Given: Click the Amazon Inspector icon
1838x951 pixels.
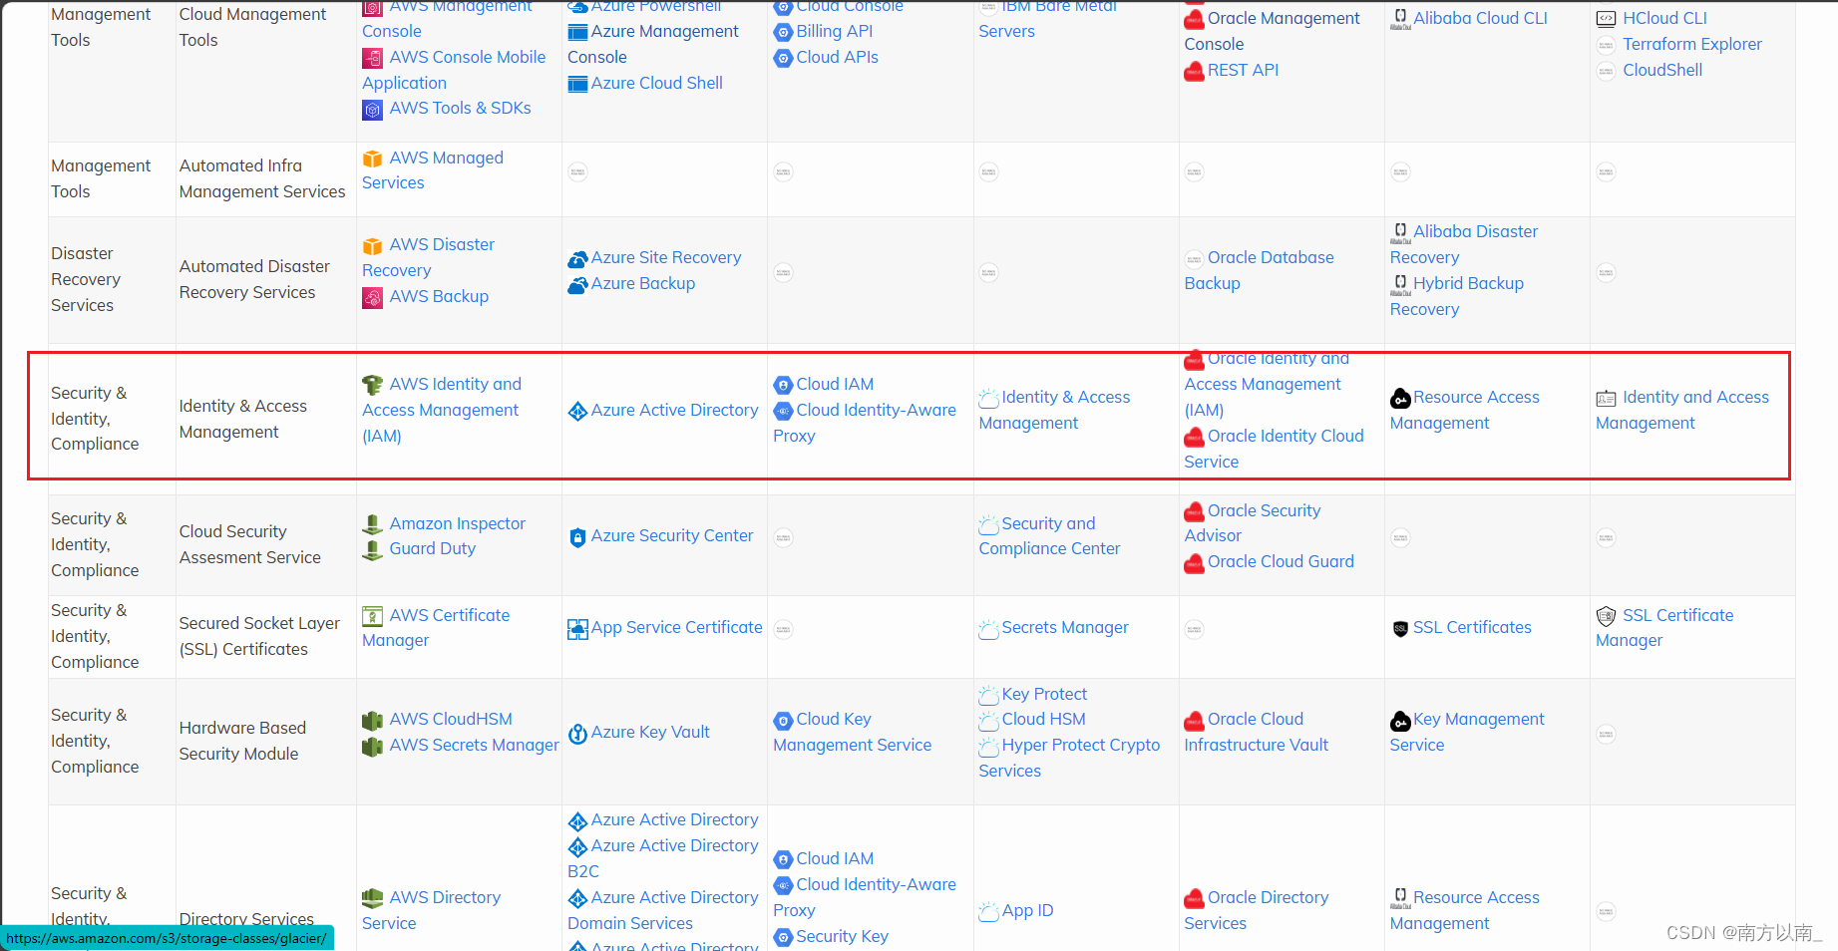Looking at the screenshot, I should 372,524.
